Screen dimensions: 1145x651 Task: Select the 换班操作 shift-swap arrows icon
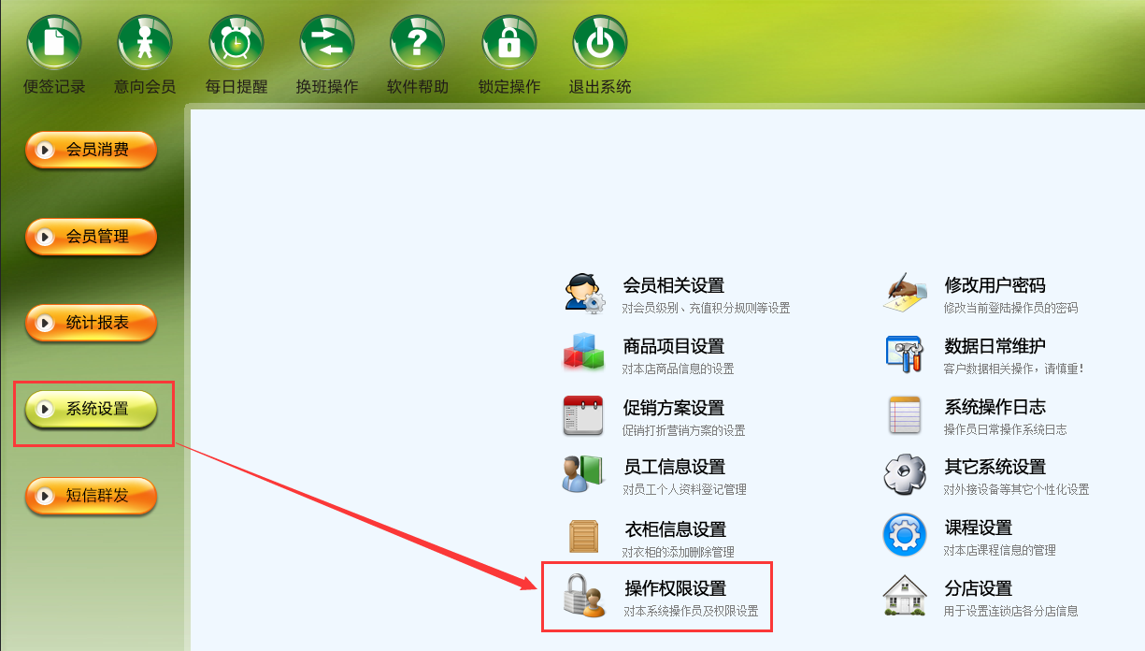pos(327,42)
